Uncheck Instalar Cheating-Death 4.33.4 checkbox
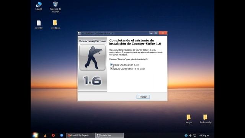The image size is (245, 138). coord(111,65)
